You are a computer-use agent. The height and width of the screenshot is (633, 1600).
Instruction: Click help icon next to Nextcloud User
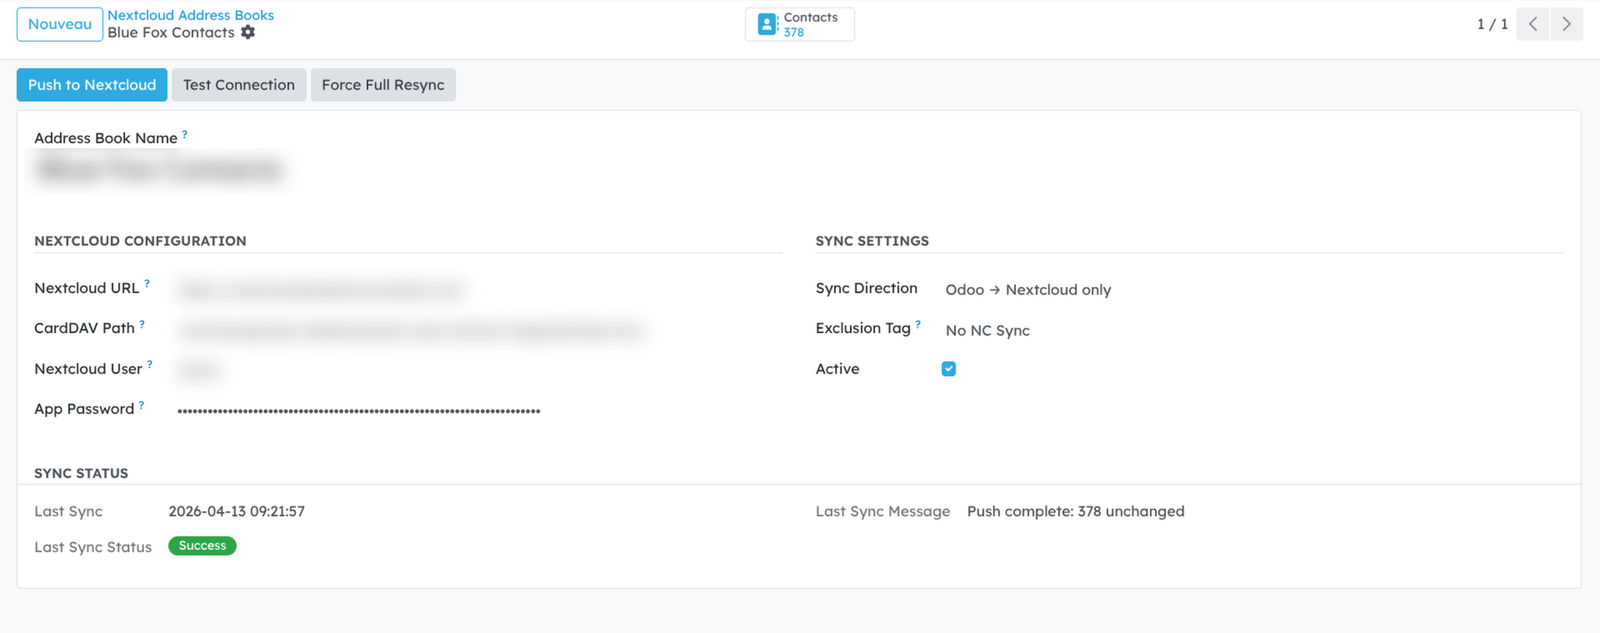tap(150, 365)
